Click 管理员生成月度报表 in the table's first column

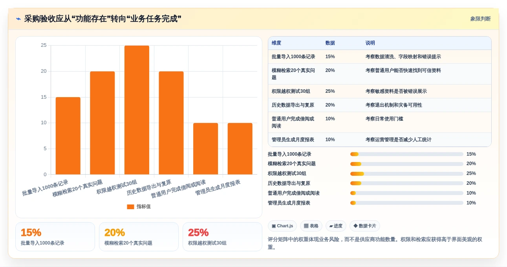tap(293, 140)
